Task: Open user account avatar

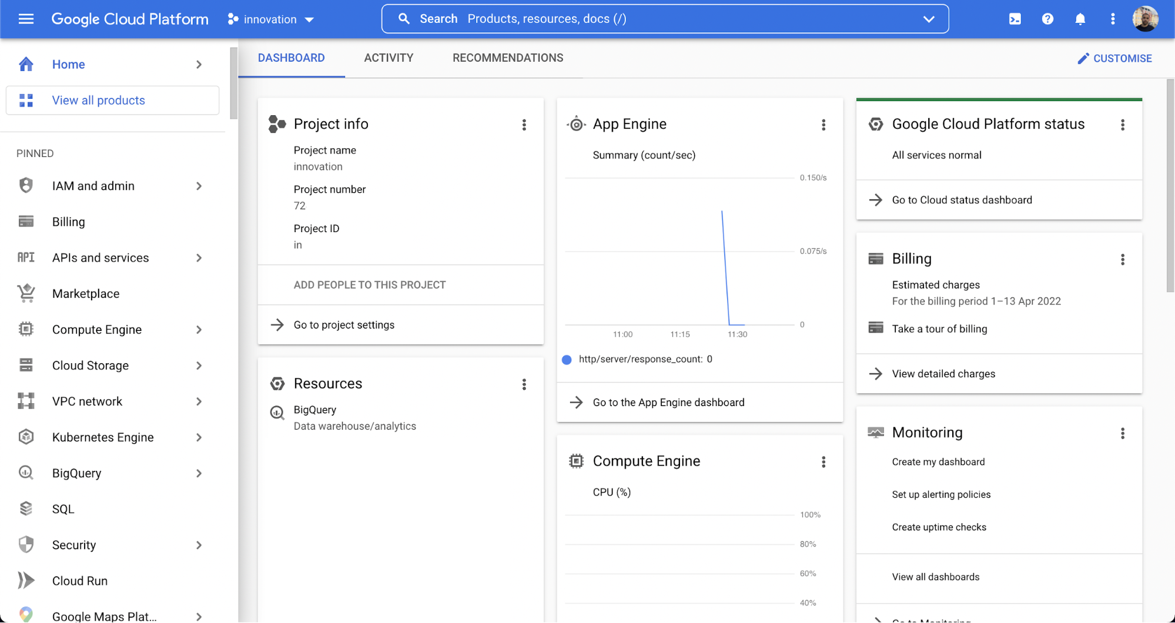Action: click(1145, 19)
